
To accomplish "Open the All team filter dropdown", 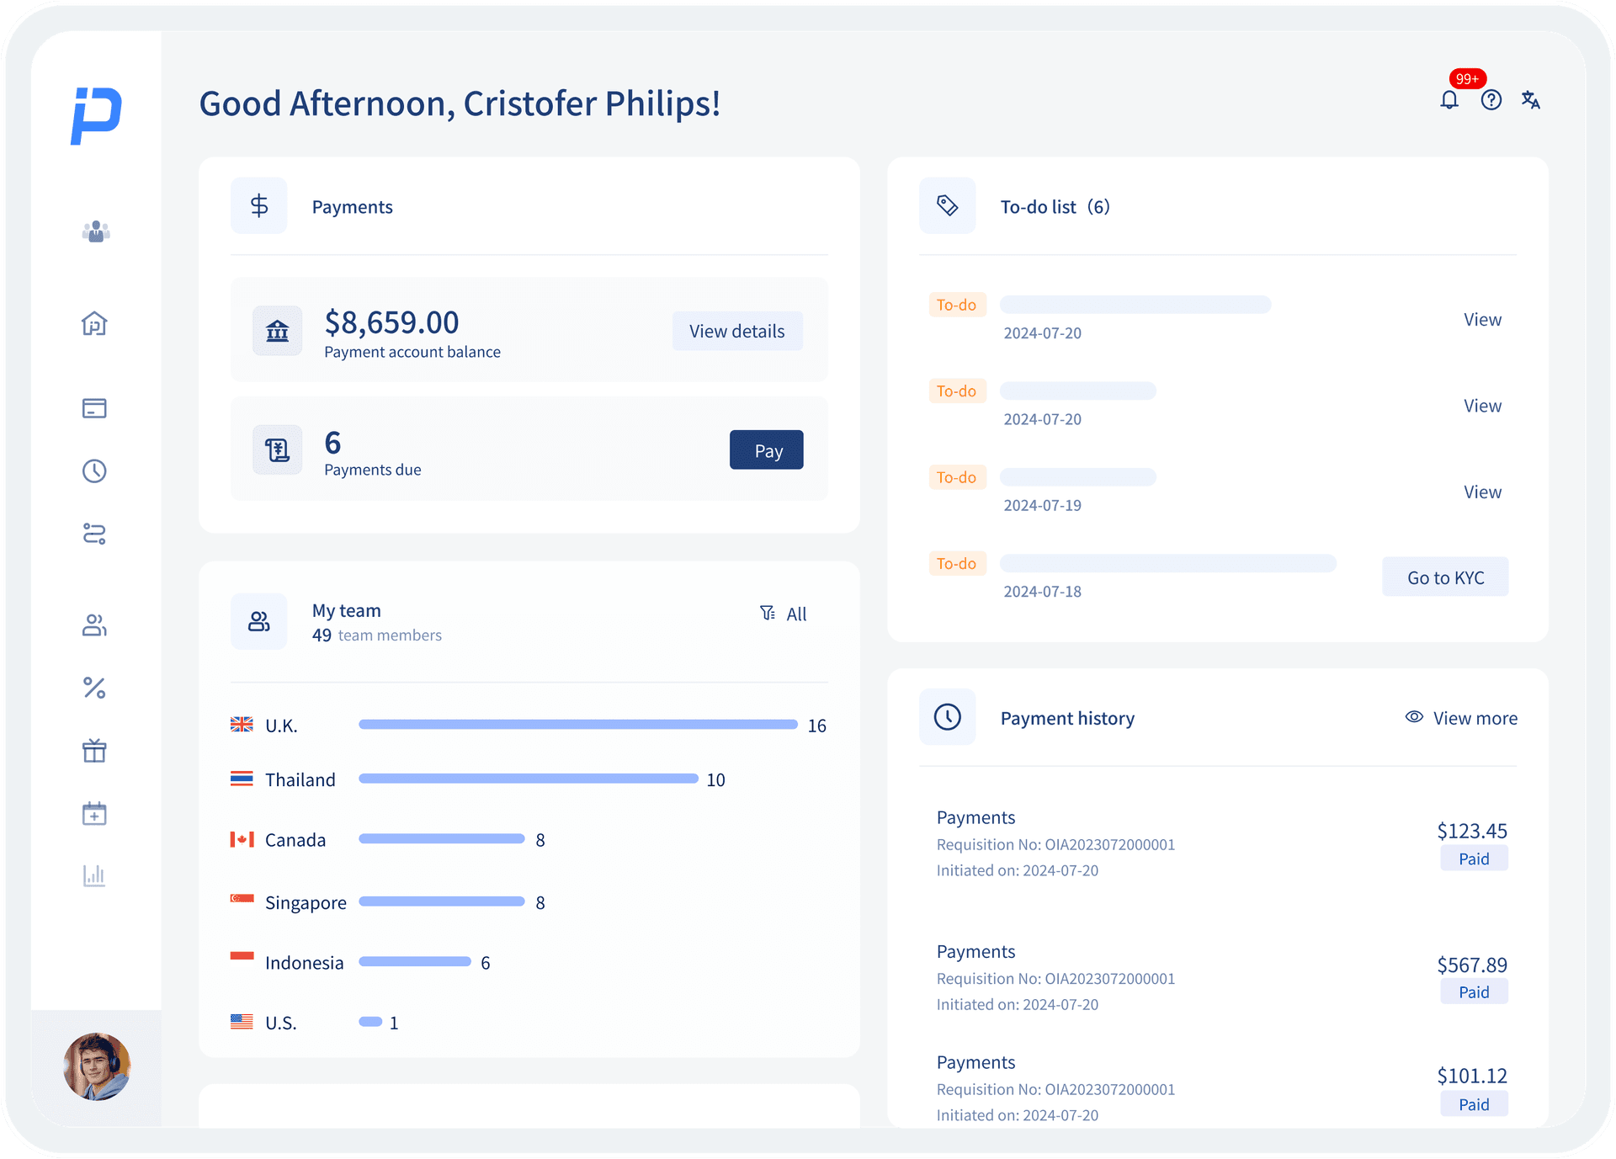I will 784,614.
